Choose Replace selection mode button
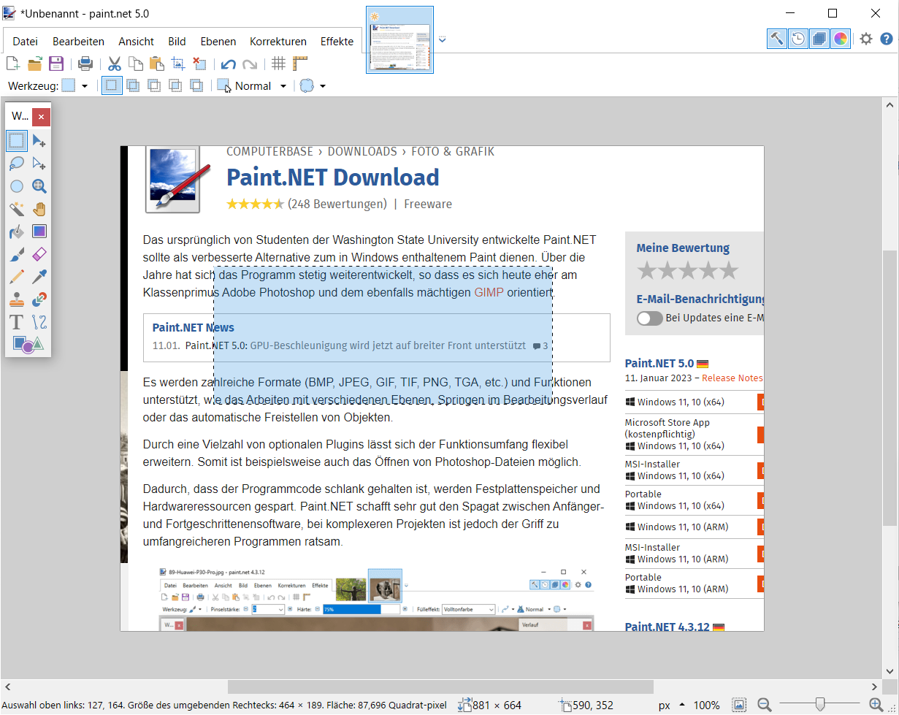The image size is (899, 715). click(x=111, y=85)
